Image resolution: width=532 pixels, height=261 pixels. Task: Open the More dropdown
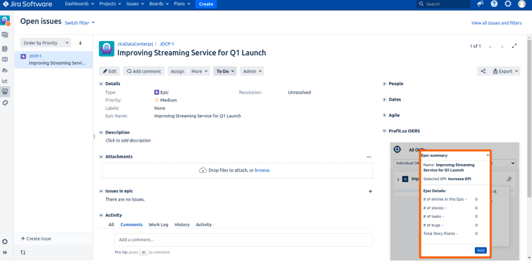click(x=199, y=71)
